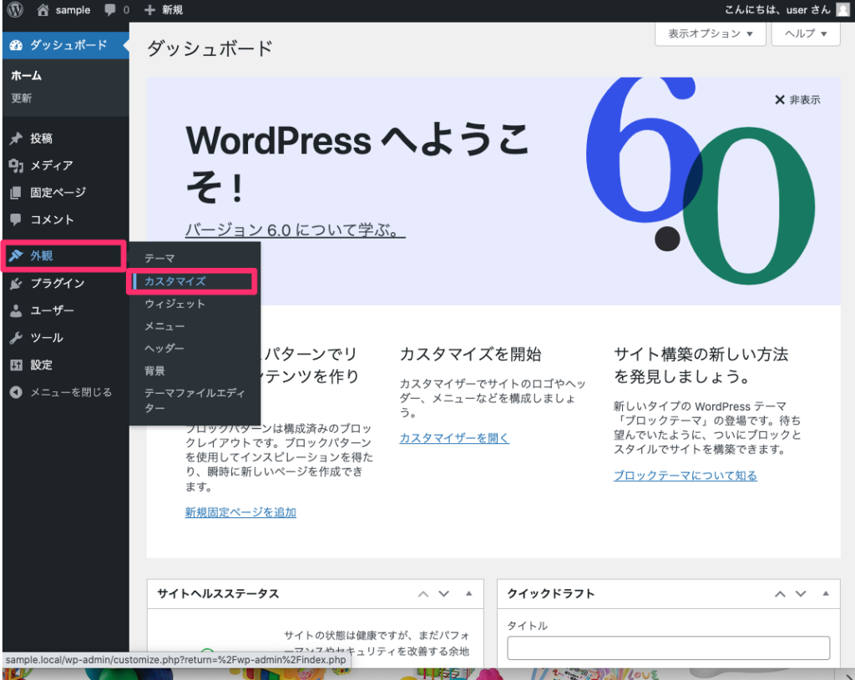
Task: Collapse sidebar via メニューを閉じる arrow icon
Action: click(16, 392)
